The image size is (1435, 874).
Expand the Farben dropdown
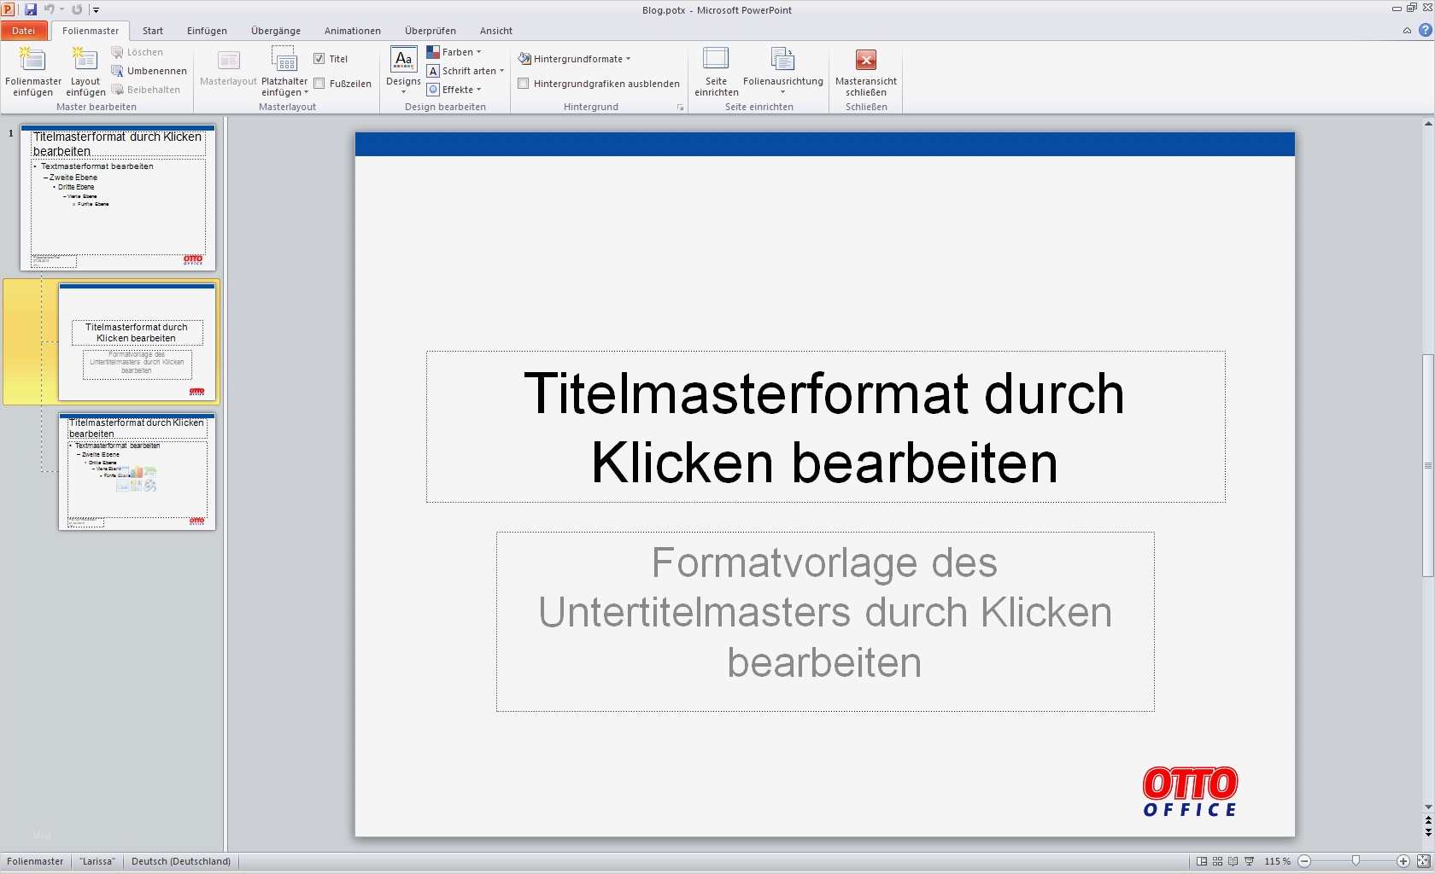click(457, 51)
